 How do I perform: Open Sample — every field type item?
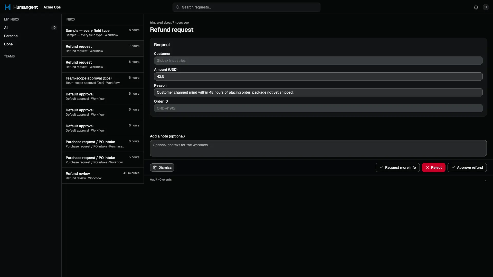(102, 33)
